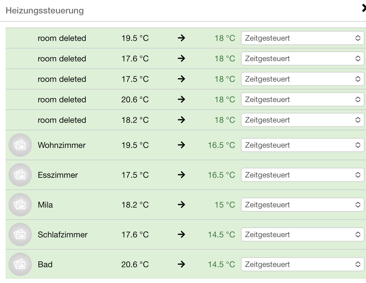
Task: Open mode dropdown for first room deleted row
Action: (x=302, y=38)
